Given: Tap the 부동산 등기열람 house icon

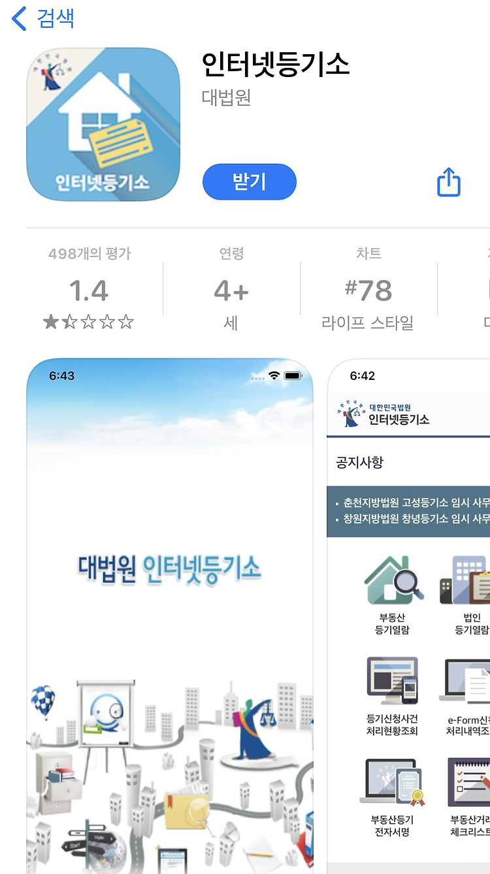Looking at the screenshot, I should (x=393, y=580).
